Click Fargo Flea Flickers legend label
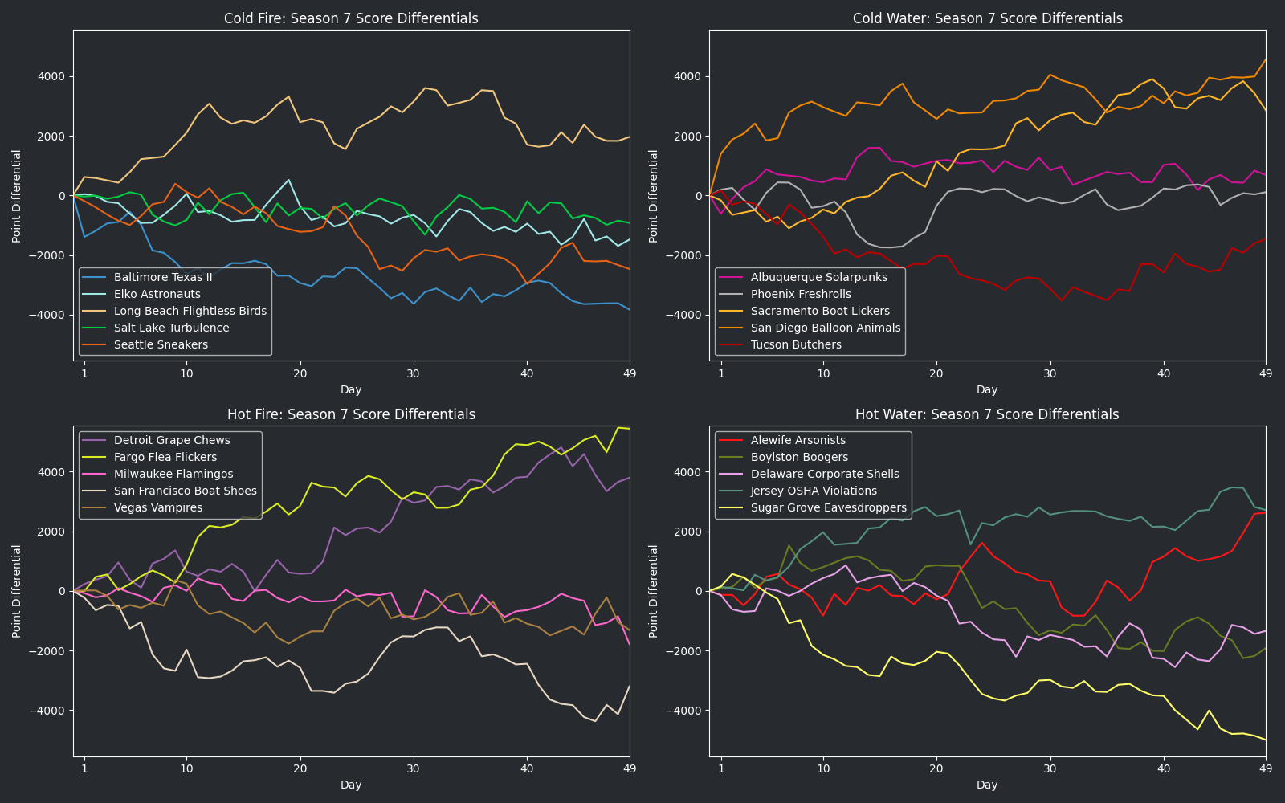 (165, 457)
